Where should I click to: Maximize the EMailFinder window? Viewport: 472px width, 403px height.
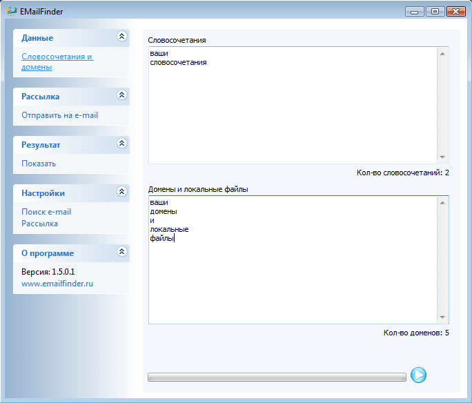tap(435, 12)
